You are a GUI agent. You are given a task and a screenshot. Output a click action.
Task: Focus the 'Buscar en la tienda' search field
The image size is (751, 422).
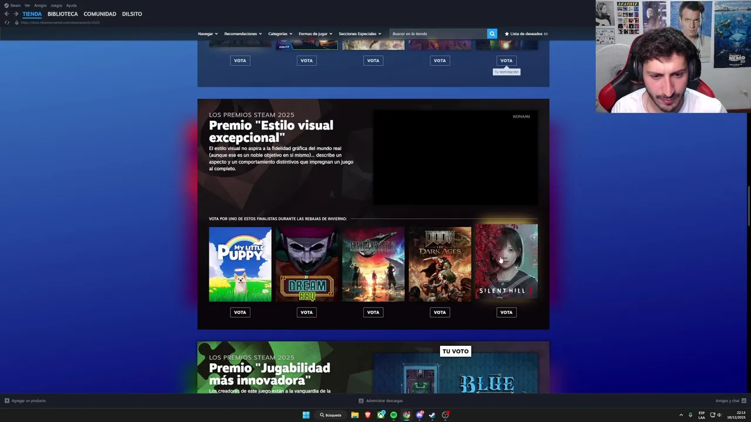click(438, 33)
